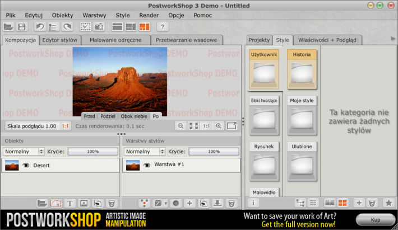Expand the tabs overflow arrow after Właściwości + Podgląd
The width and height of the screenshot is (398, 230).
393,39
